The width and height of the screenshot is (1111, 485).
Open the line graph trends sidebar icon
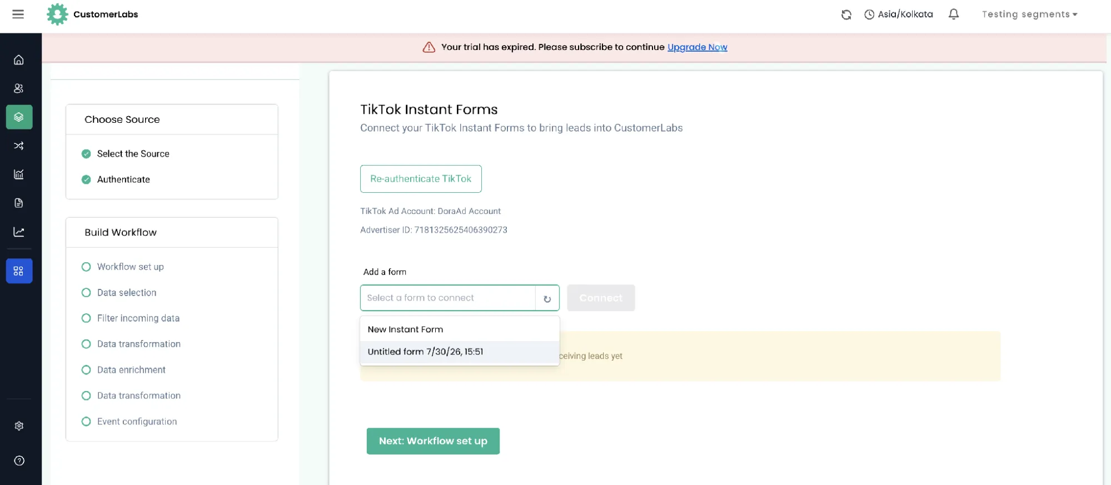[x=19, y=232]
